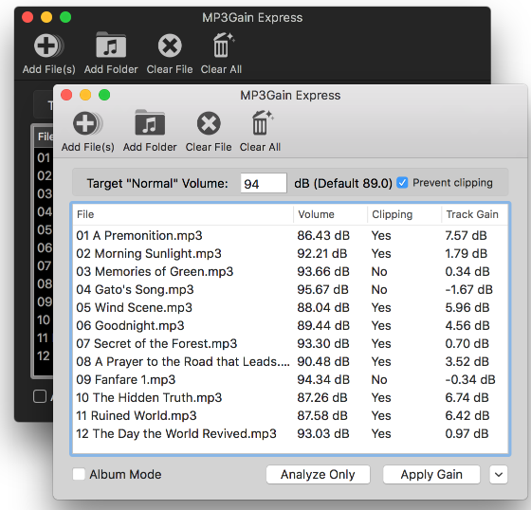Click the 93.03 dB volume cell

(x=323, y=433)
